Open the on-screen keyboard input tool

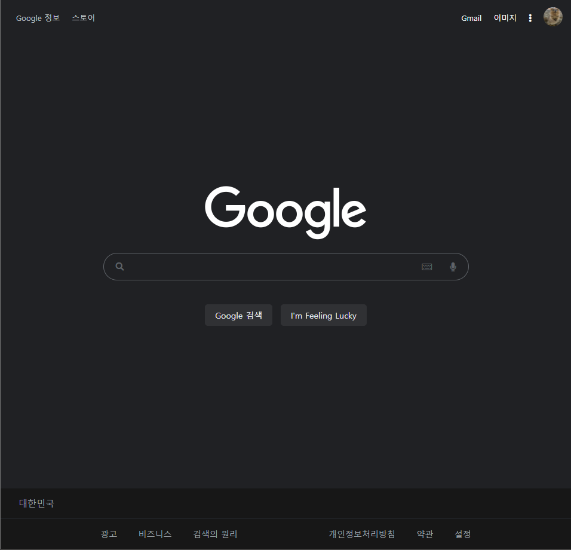click(427, 267)
